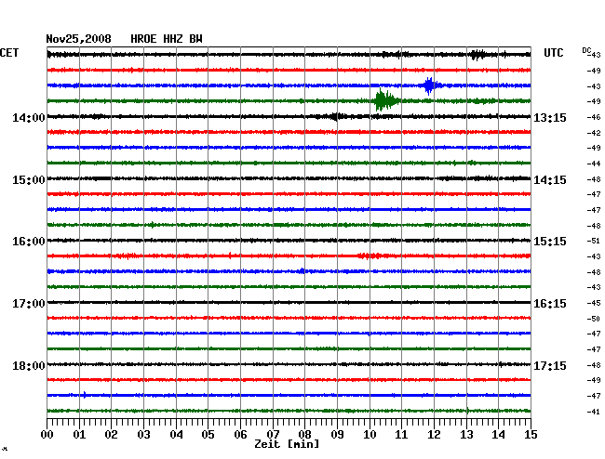Select the DC value -51
The image size is (605, 459).
point(594,241)
